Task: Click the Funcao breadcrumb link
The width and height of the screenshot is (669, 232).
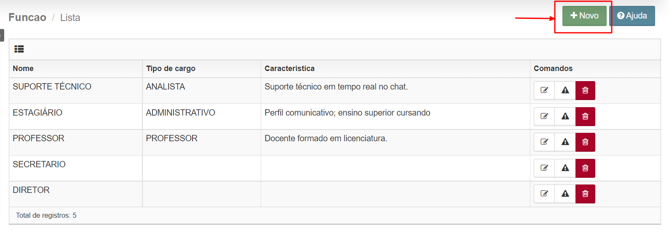Action: coord(27,17)
